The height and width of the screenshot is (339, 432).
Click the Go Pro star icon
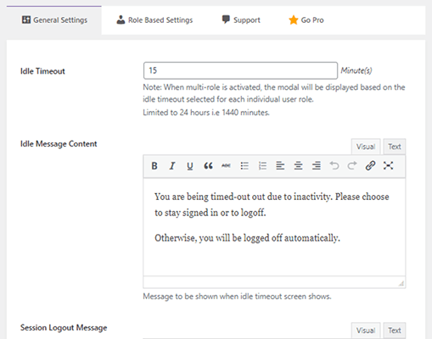click(294, 19)
